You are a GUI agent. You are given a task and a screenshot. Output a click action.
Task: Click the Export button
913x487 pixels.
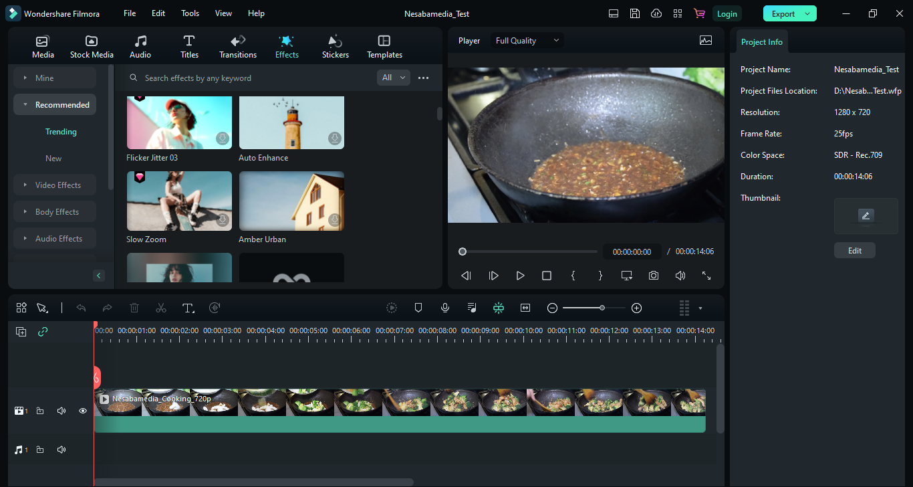click(783, 13)
